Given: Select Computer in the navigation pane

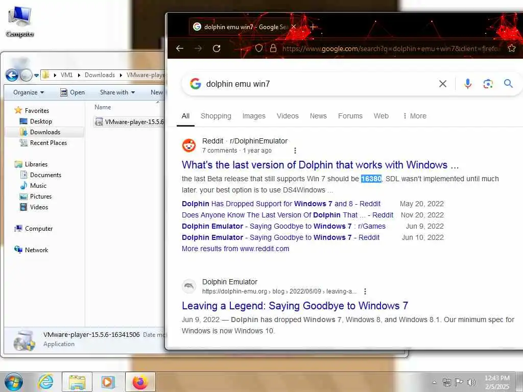Looking at the screenshot, I should coord(39,229).
